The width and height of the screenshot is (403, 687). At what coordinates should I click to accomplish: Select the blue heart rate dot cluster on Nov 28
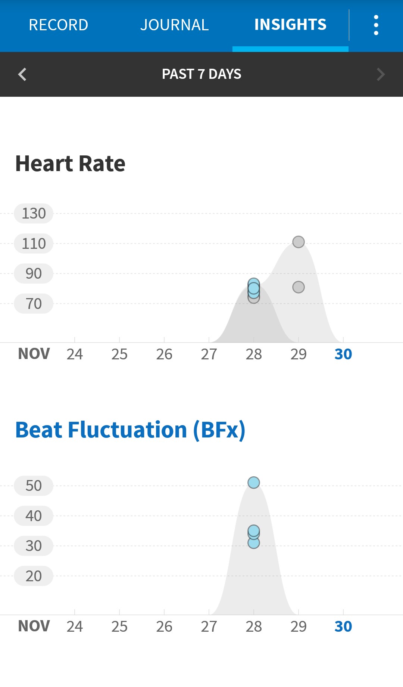pos(253,288)
